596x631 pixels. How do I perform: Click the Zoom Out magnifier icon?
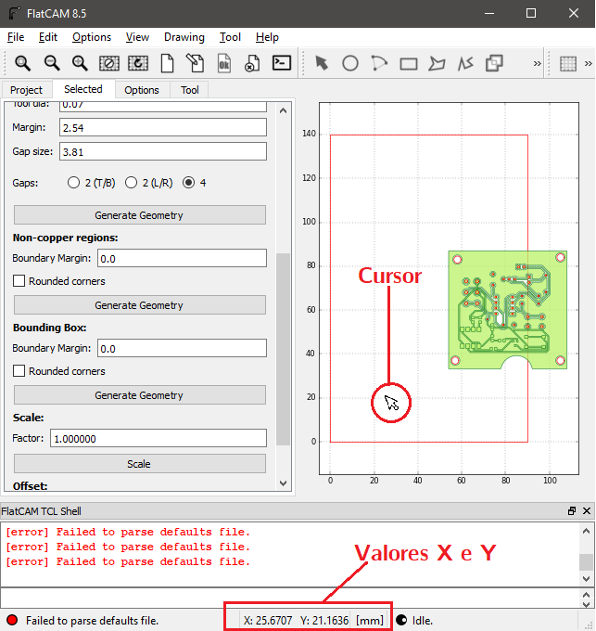(x=52, y=63)
